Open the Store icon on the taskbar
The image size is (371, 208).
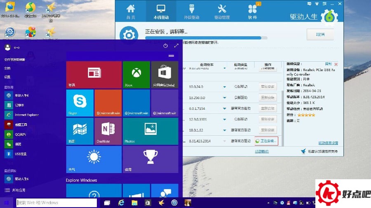(x=148, y=203)
